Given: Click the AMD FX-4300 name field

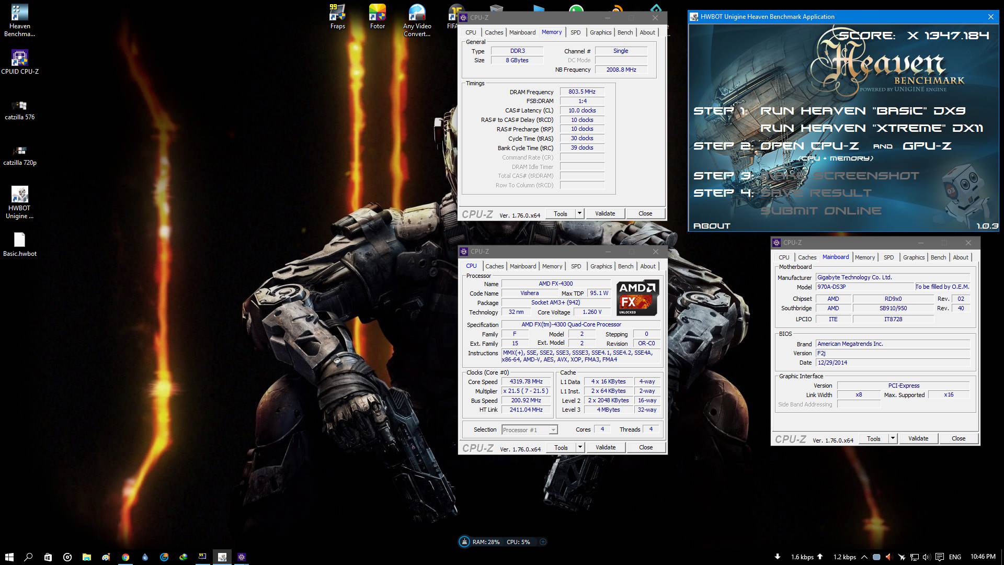Looking at the screenshot, I should 555,284.
